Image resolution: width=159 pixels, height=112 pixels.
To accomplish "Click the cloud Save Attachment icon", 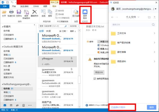I will [85, 12].
